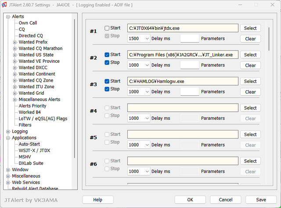Viewport: 281px width, 208px height.
Task: Click Select button for application #3
Action: point(250,81)
